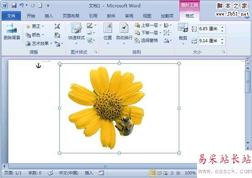This screenshot has height=178, width=252.
Task: Select the Full Screen Reading view button
Action: click(x=159, y=173)
